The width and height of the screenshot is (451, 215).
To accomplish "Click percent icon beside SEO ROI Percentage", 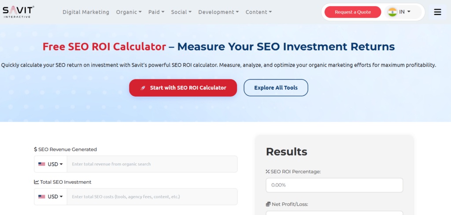I will pos(268,172).
